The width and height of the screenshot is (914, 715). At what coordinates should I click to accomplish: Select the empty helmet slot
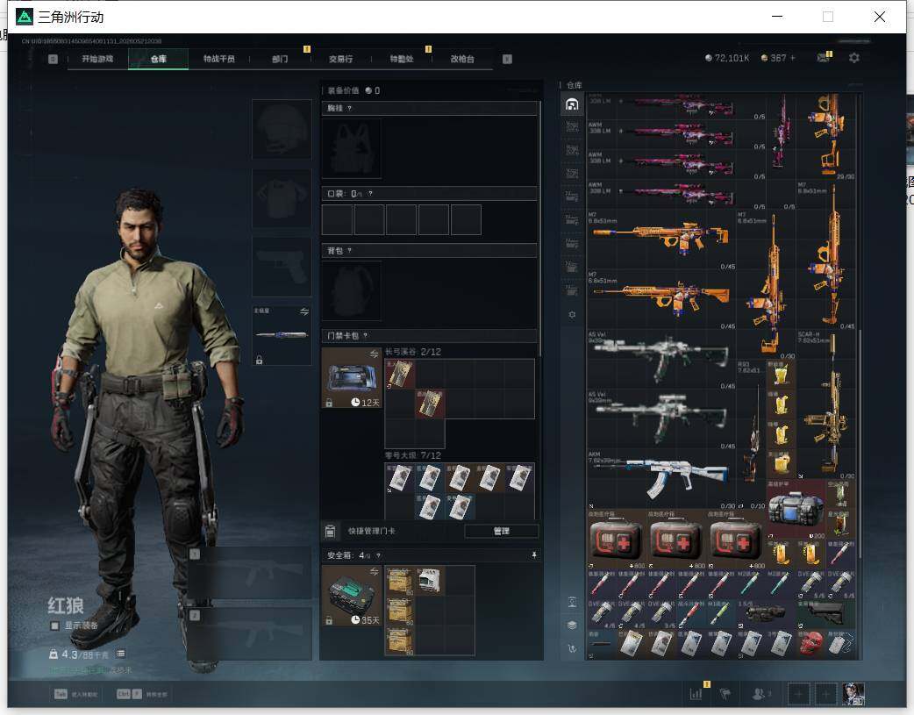click(282, 129)
